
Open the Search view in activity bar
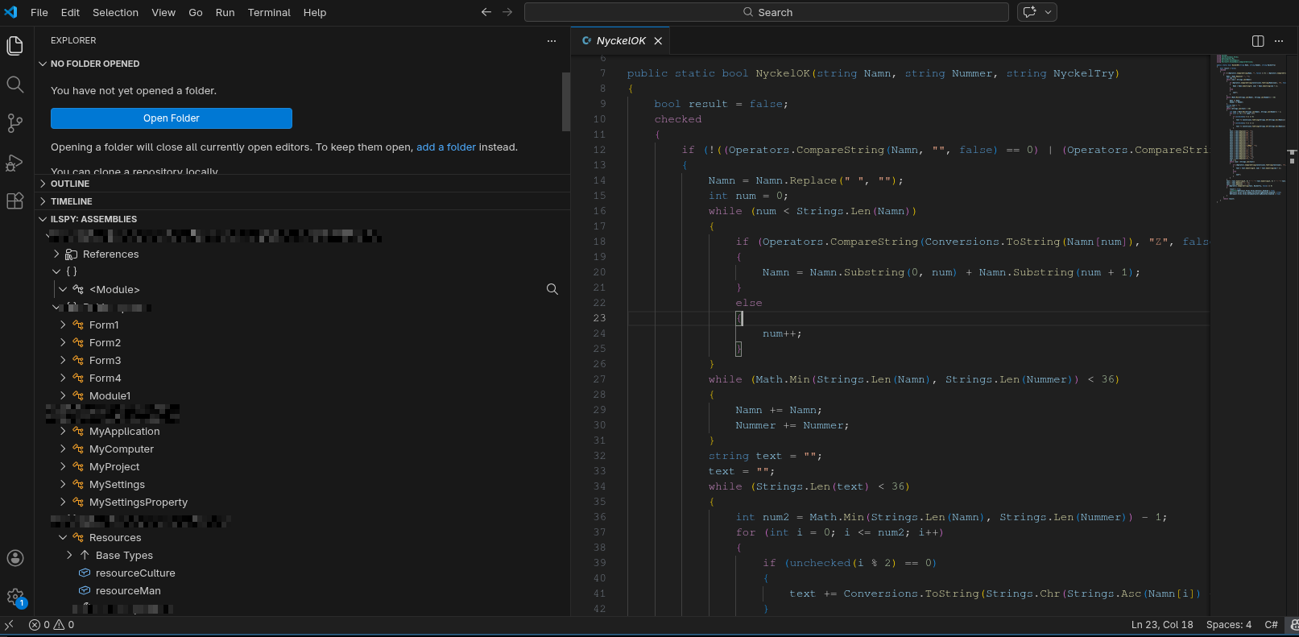14,85
